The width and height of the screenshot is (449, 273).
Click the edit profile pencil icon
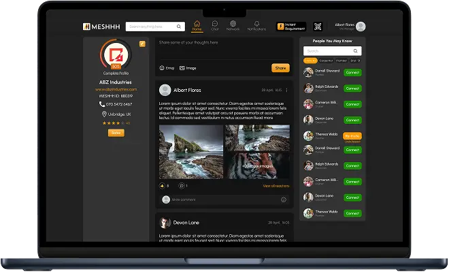click(142, 44)
